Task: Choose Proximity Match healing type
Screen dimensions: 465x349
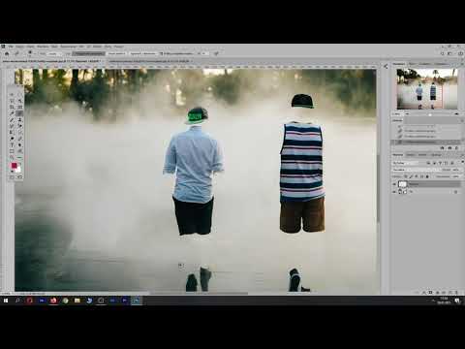Action: [142, 53]
